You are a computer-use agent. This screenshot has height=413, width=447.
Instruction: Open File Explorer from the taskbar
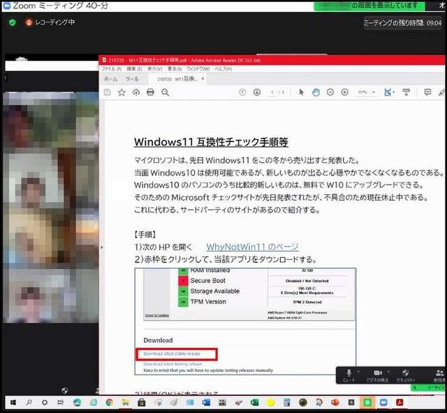coord(125,403)
